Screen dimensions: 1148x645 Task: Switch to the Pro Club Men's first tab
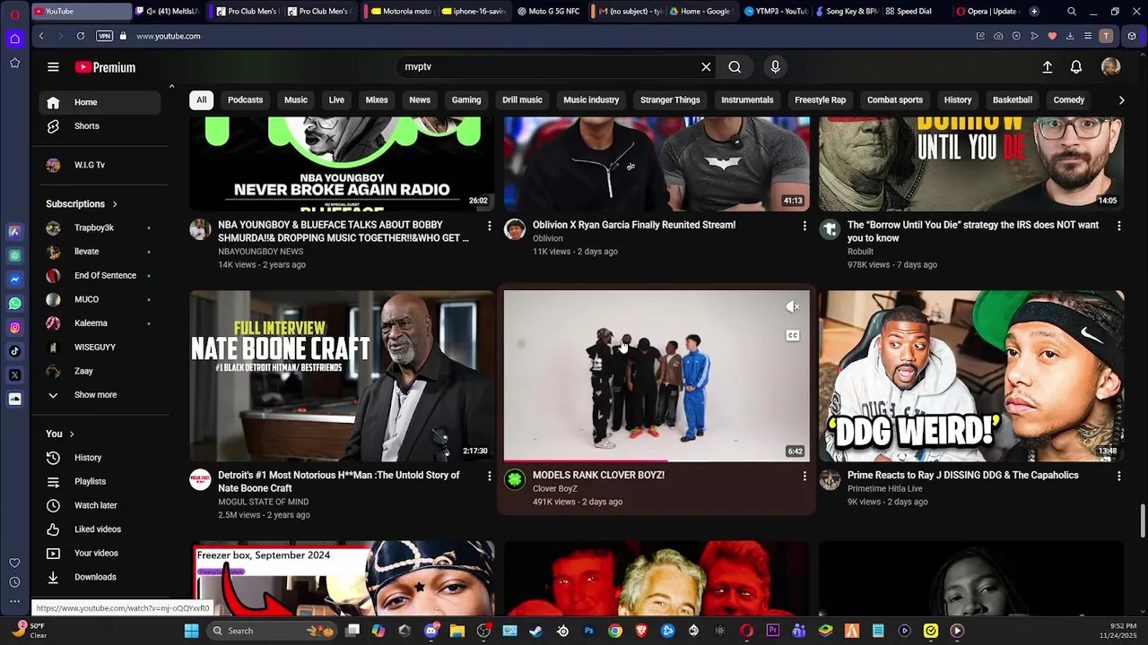coord(248,12)
